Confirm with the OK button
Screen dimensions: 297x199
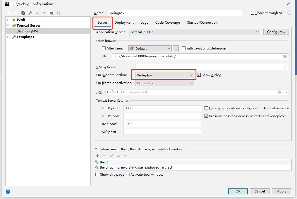238,191
